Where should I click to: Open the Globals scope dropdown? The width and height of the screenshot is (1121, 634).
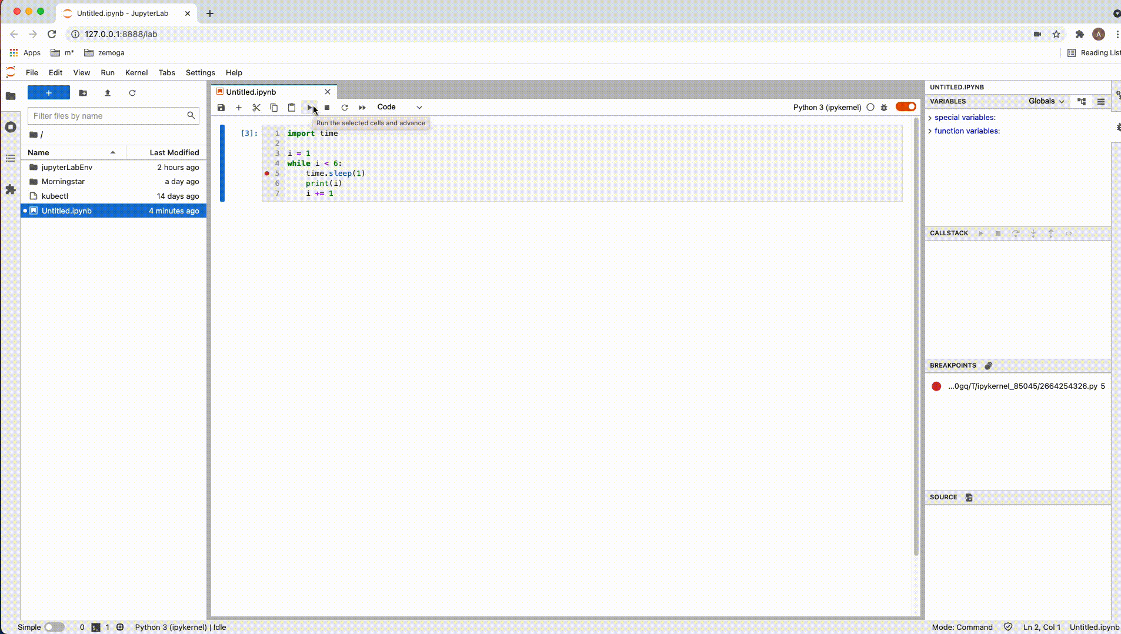point(1046,101)
